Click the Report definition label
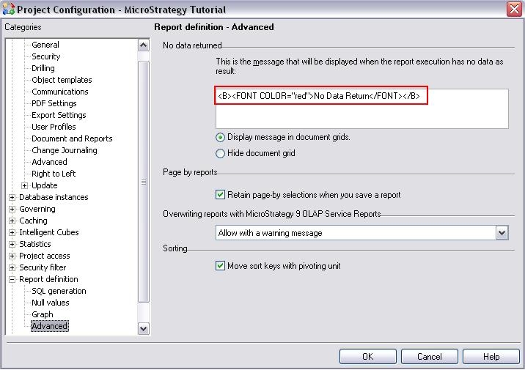This screenshot has width=525, height=370. (48, 279)
